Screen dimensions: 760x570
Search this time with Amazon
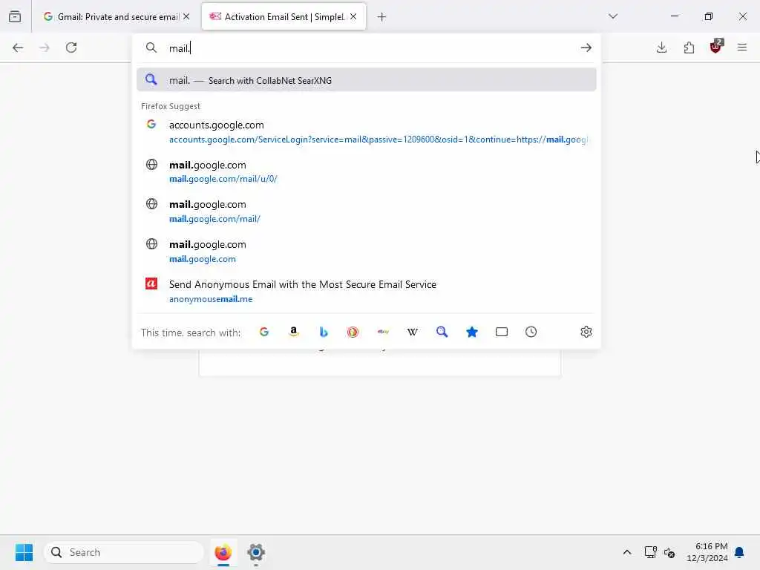click(x=294, y=332)
